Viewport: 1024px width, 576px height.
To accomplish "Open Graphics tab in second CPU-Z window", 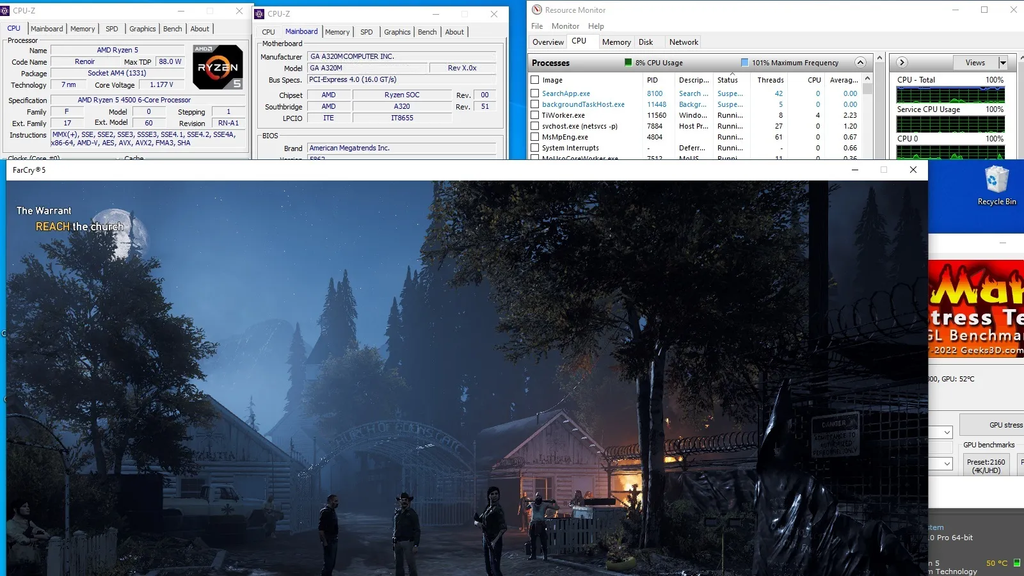I will coord(397,32).
